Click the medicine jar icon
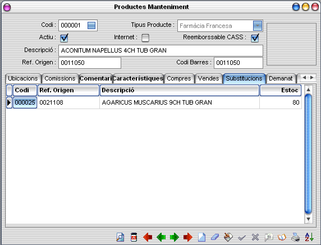 (x=134, y=237)
